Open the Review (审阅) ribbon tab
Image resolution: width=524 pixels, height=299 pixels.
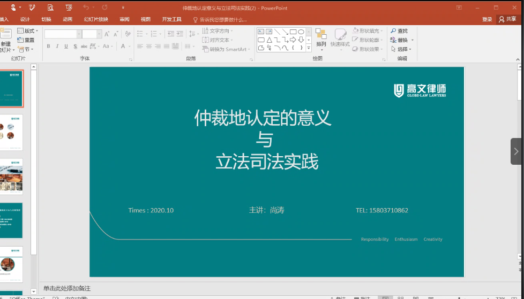[x=124, y=19]
